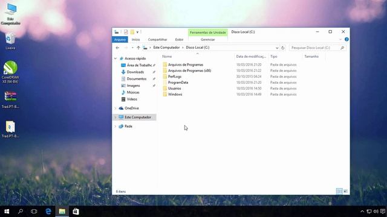Image resolution: width=387 pixels, height=217 pixels.
Task: Select OneDrive in the navigation pane
Action: click(132, 108)
